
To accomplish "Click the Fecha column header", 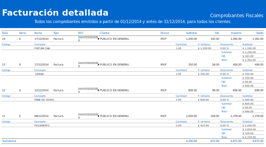I will [38, 33].
